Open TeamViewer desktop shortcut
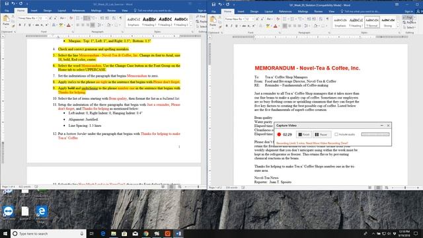 [x=8, y=213]
